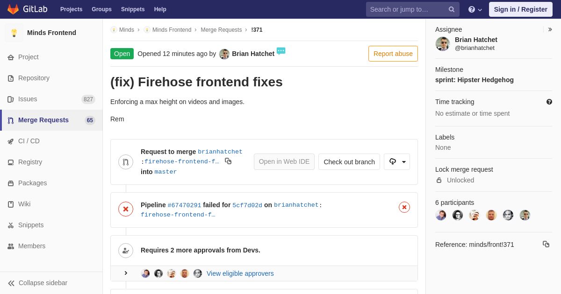
Task: Copy the merge request reference icon
Action: coord(546,244)
